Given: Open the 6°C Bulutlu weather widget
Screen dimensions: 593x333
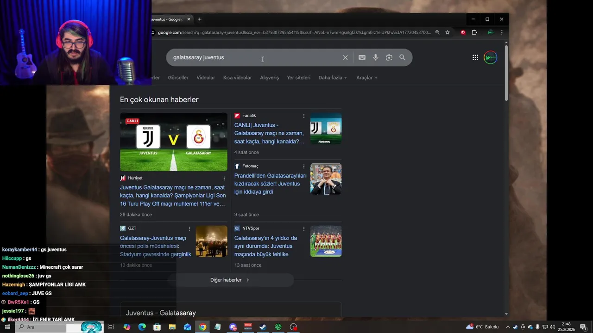Looking at the screenshot, I should [482, 327].
